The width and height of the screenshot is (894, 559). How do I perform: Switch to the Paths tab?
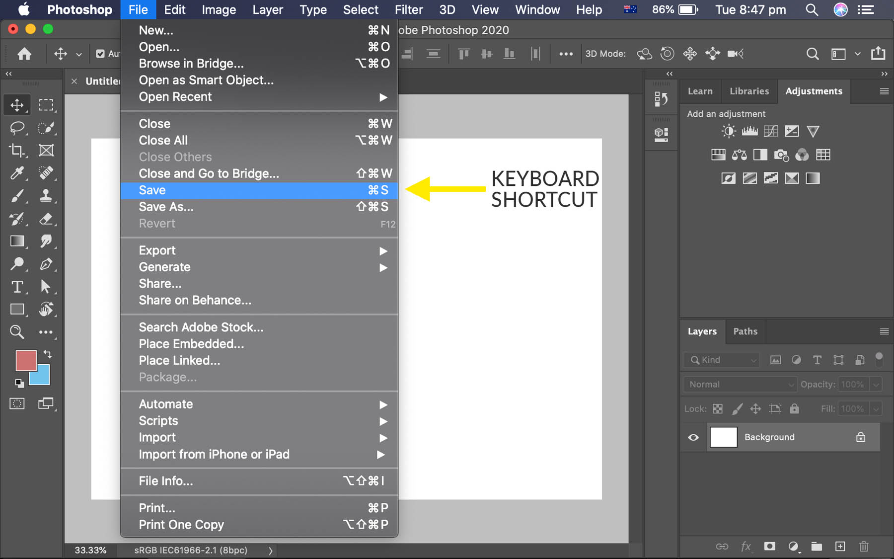coord(745,331)
